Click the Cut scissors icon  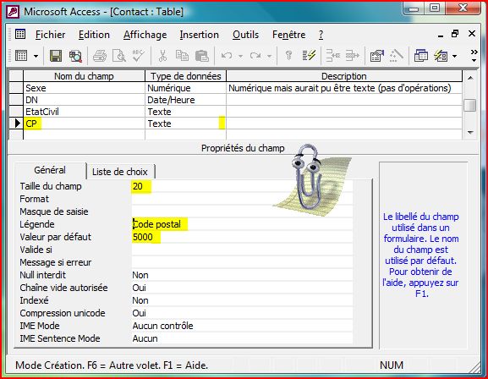[162, 56]
